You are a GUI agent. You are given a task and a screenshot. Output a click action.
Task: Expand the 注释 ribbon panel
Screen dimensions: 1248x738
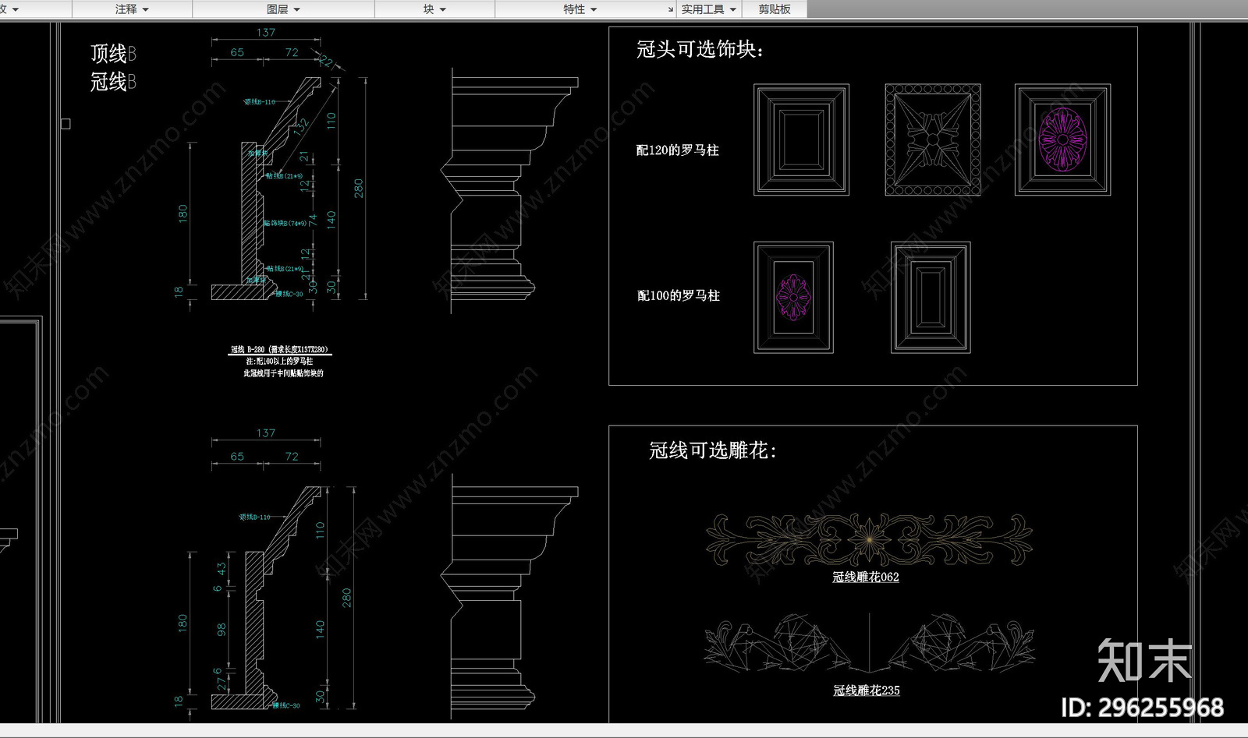132,9
